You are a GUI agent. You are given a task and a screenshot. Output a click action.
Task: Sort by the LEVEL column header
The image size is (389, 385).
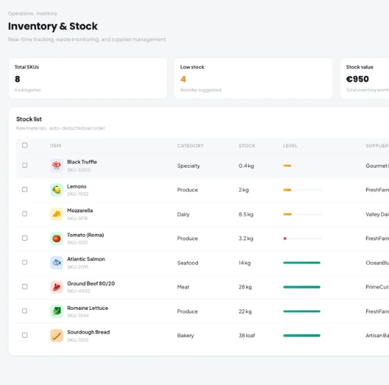(x=290, y=146)
